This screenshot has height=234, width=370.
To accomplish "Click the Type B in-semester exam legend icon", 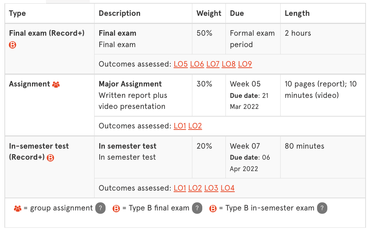I will click(213, 208).
